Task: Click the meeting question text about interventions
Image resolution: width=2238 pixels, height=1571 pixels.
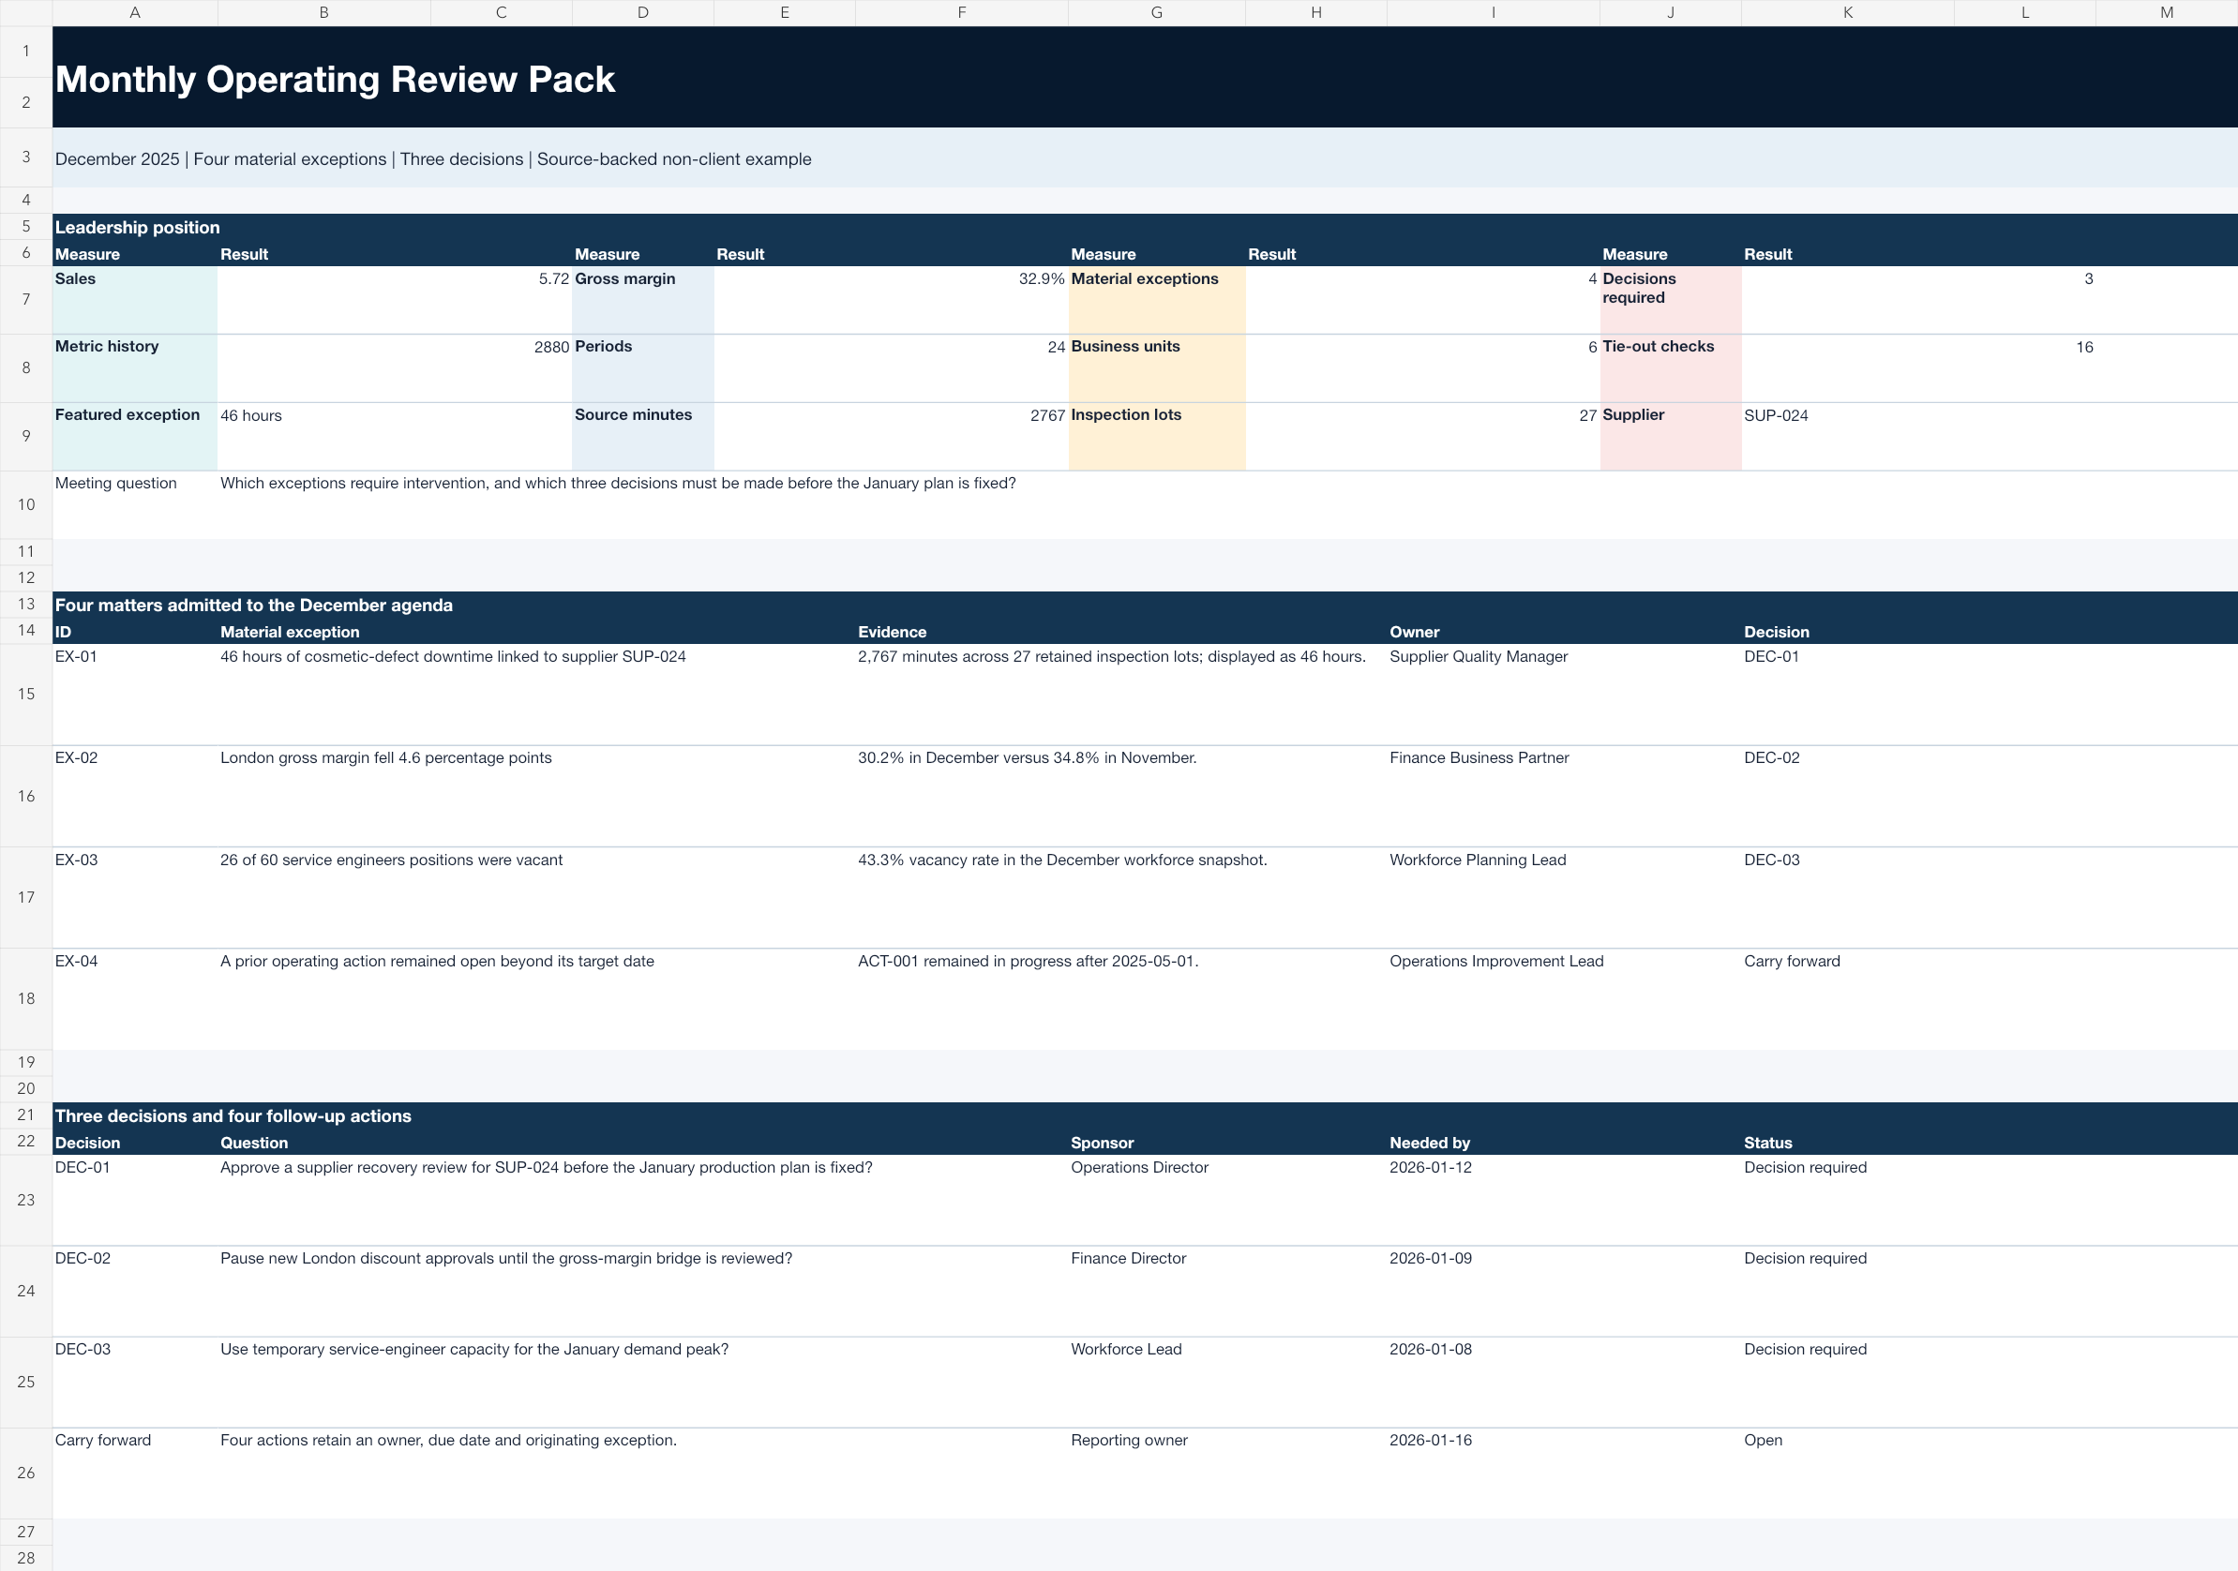Action: tap(618, 484)
